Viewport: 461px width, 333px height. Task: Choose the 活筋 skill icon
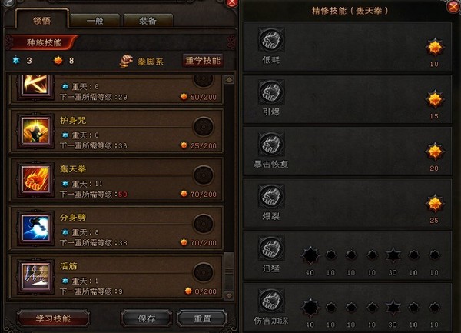point(35,277)
